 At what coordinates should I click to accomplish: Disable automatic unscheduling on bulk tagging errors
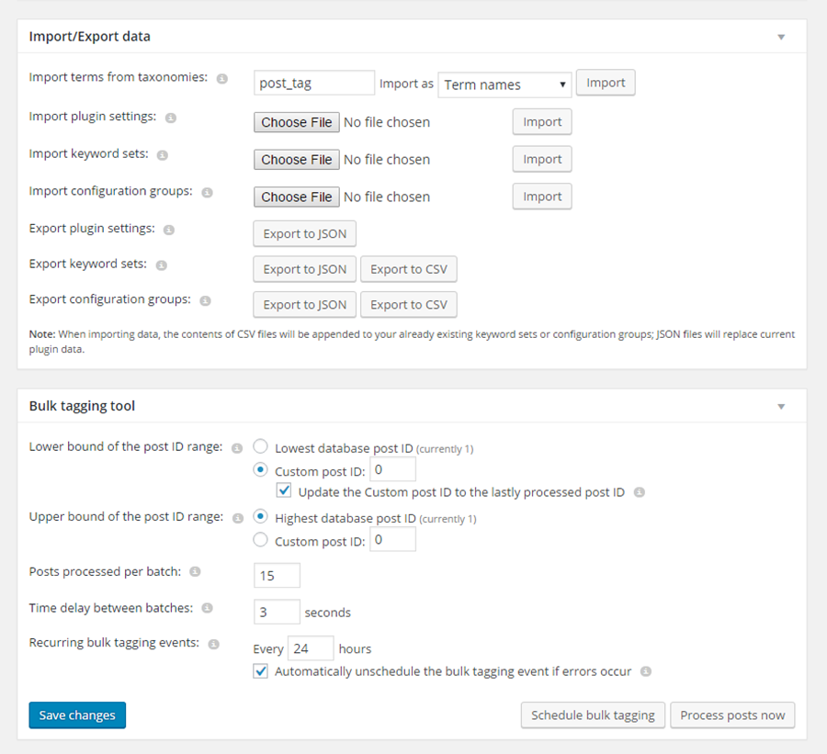tap(260, 671)
